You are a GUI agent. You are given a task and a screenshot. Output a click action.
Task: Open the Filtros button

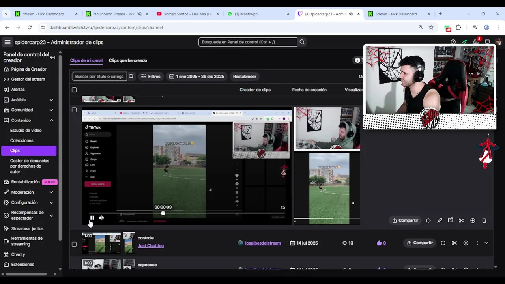(150, 77)
